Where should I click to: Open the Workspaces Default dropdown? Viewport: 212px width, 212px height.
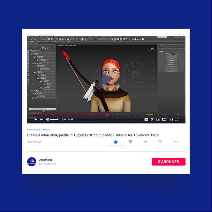(180, 37)
